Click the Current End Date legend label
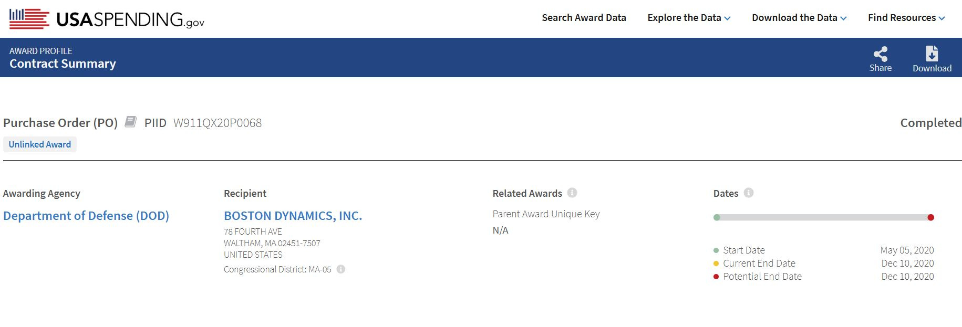This screenshot has height=327, width=962. pyautogui.click(x=759, y=263)
